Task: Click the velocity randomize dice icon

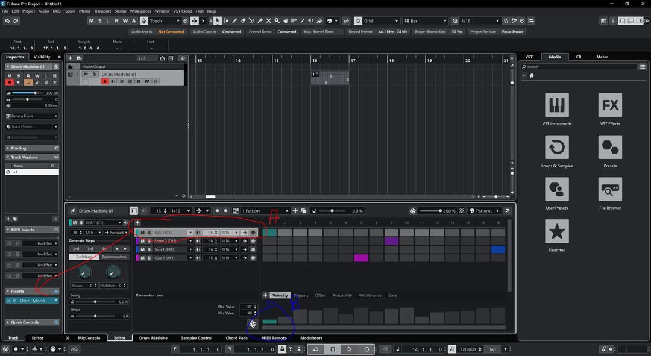Action: [253, 324]
